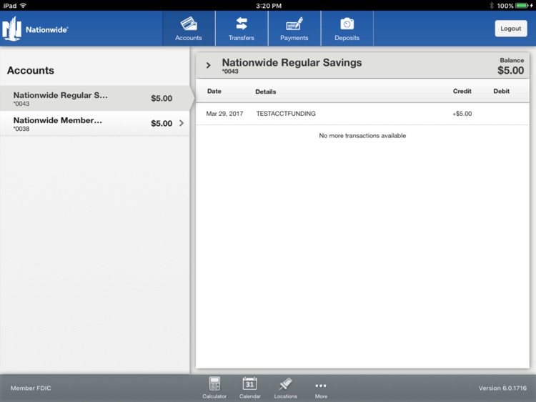Open the Locations pin tool
Screen dimensions: 536x402
tap(285, 388)
